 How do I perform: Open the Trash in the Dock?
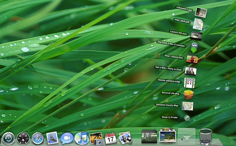click(x=205, y=137)
